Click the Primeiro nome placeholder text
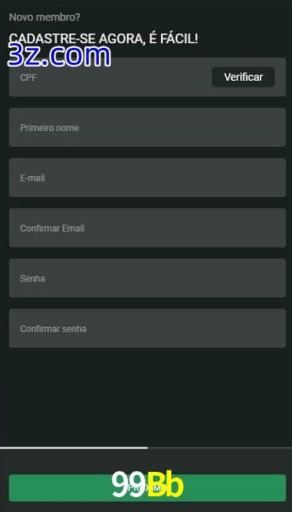 tap(49, 128)
